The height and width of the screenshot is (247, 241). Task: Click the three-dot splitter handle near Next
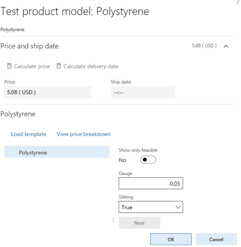pyautogui.click(x=113, y=220)
